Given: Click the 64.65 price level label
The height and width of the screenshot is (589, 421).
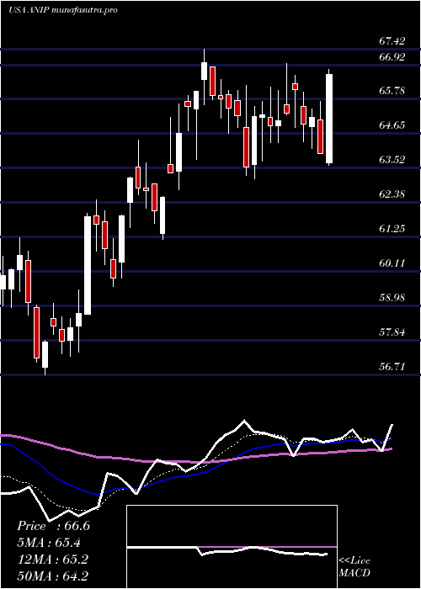Looking at the screenshot, I should point(392,125).
